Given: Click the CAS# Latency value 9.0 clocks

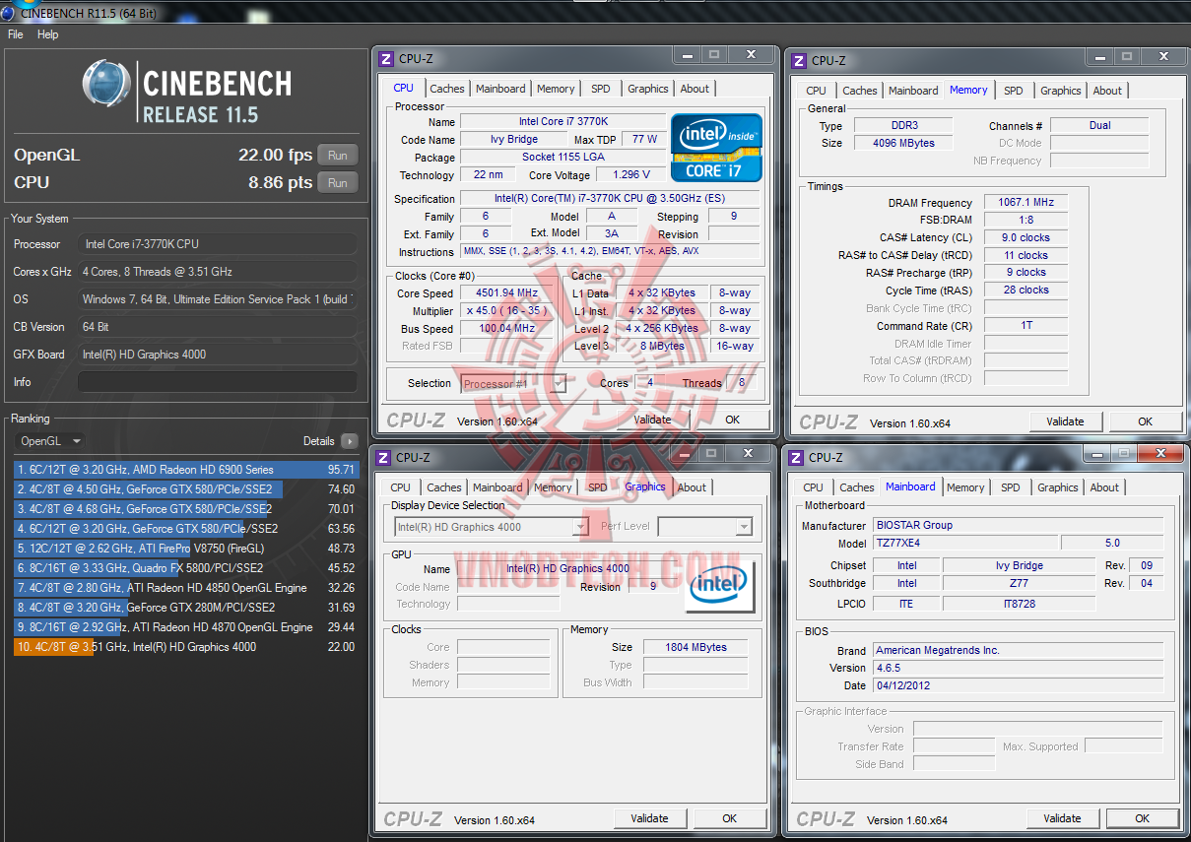Looking at the screenshot, I should tap(1026, 237).
